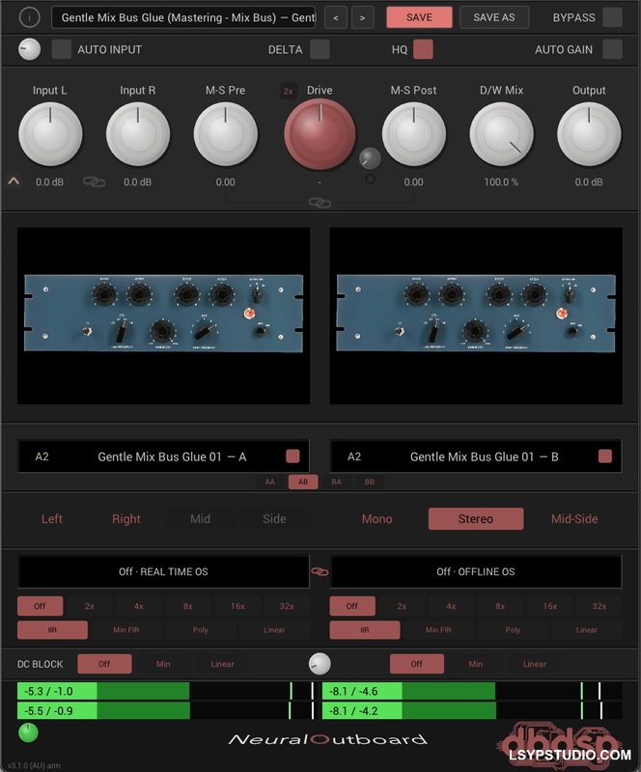Viewport: 641px width, 772px height.
Task: Choose Linear filter for real time OS
Action: [x=274, y=630]
